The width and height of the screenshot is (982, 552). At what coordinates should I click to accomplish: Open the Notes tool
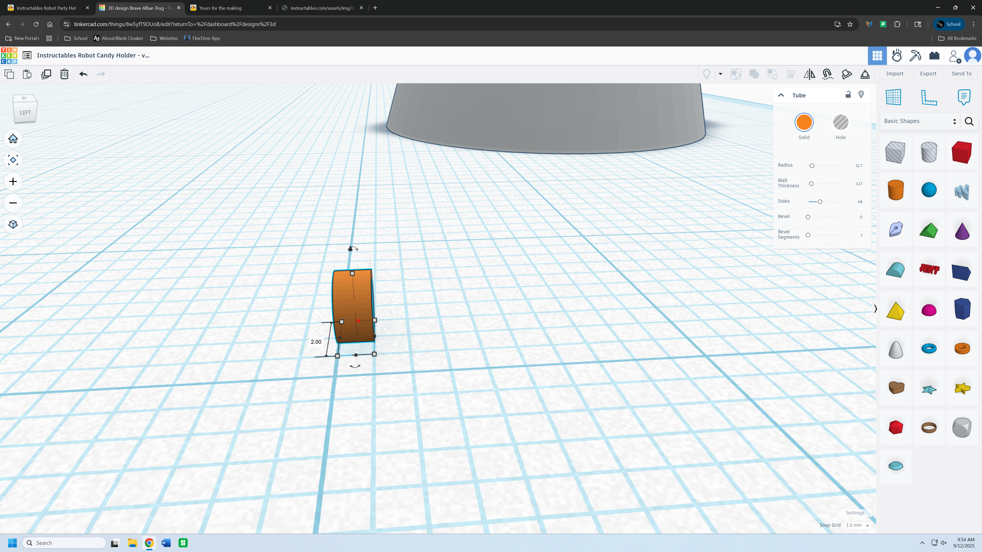point(964,97)
